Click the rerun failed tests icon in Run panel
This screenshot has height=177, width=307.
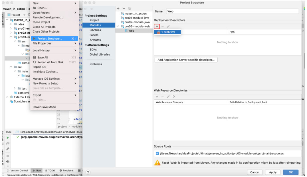tap(8, 143)
